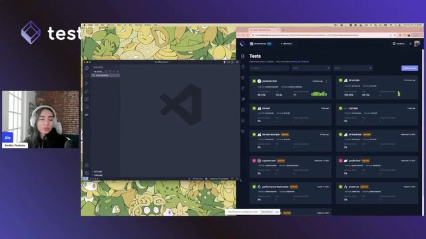Click the orange badge on cypress-test card
This screenshot has width=426, height=239.
tap(281, 161)
